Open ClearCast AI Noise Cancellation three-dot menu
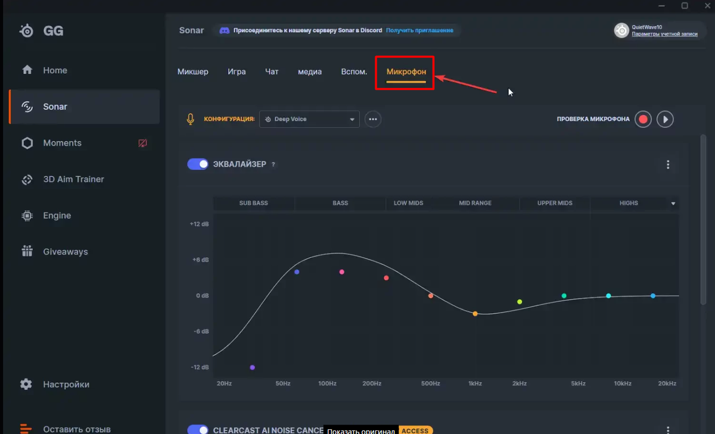The width and height of the screenshot is (715, 434). (x=668, y=430)
